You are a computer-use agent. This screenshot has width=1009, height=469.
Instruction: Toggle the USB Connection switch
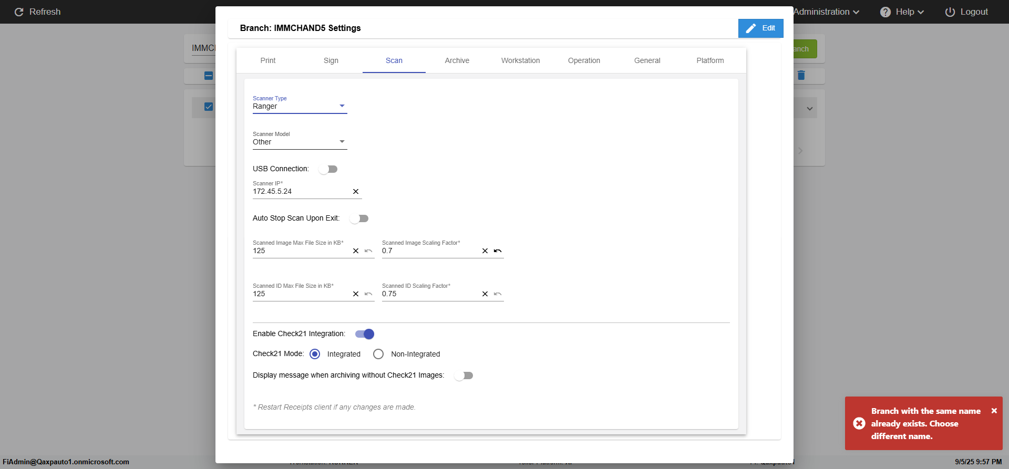(x=328, y=169)
